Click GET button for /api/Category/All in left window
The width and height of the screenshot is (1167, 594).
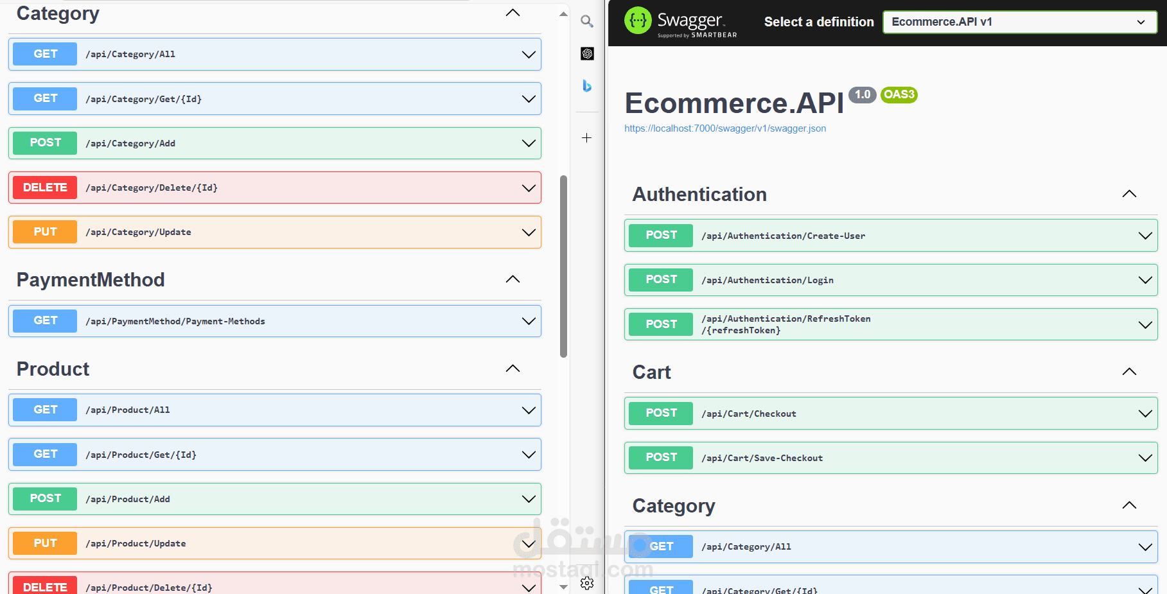point(45,54)
